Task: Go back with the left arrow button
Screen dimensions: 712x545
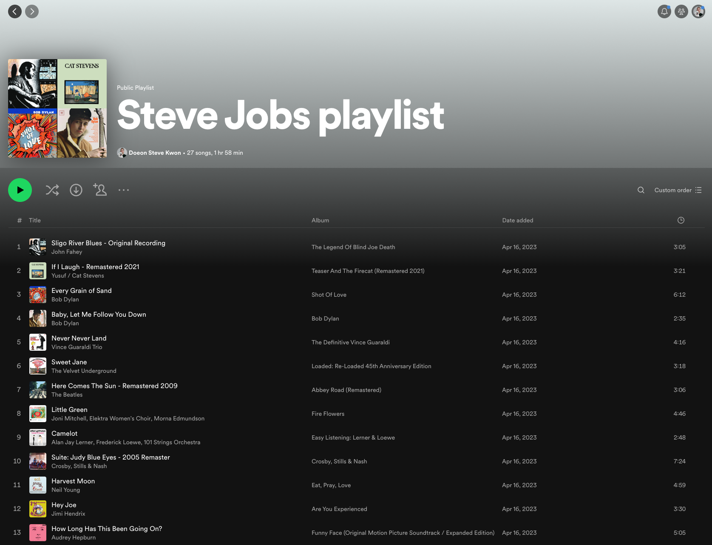Action: point(15,11)
